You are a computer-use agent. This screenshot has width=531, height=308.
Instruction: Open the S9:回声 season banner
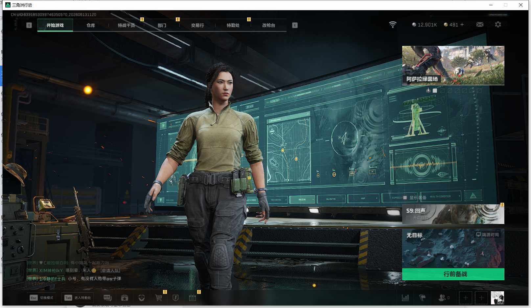tap(453, 214)
